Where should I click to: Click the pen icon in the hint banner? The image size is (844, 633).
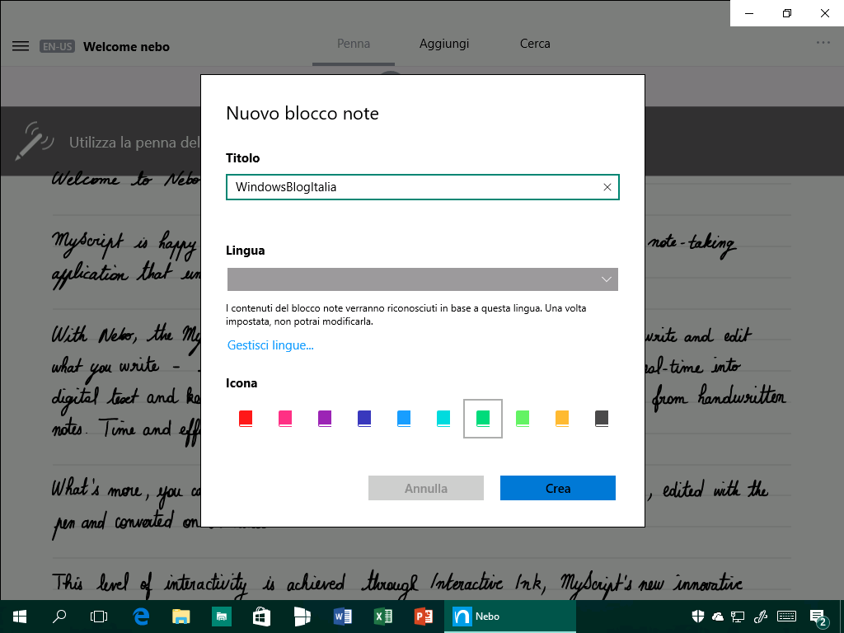[35, 141]
